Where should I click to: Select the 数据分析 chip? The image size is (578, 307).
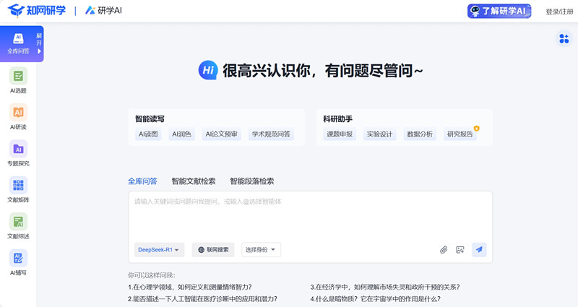420,134
